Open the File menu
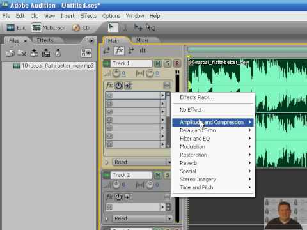Screen dimensions: 307x230 point(6,16)
